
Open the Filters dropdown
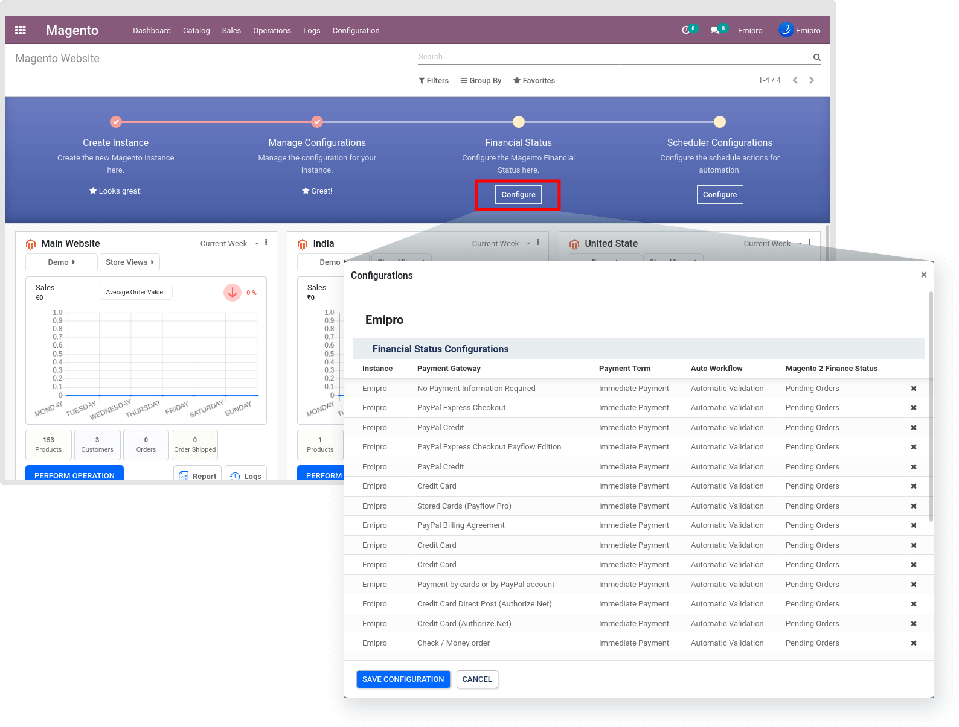point(434,81)
